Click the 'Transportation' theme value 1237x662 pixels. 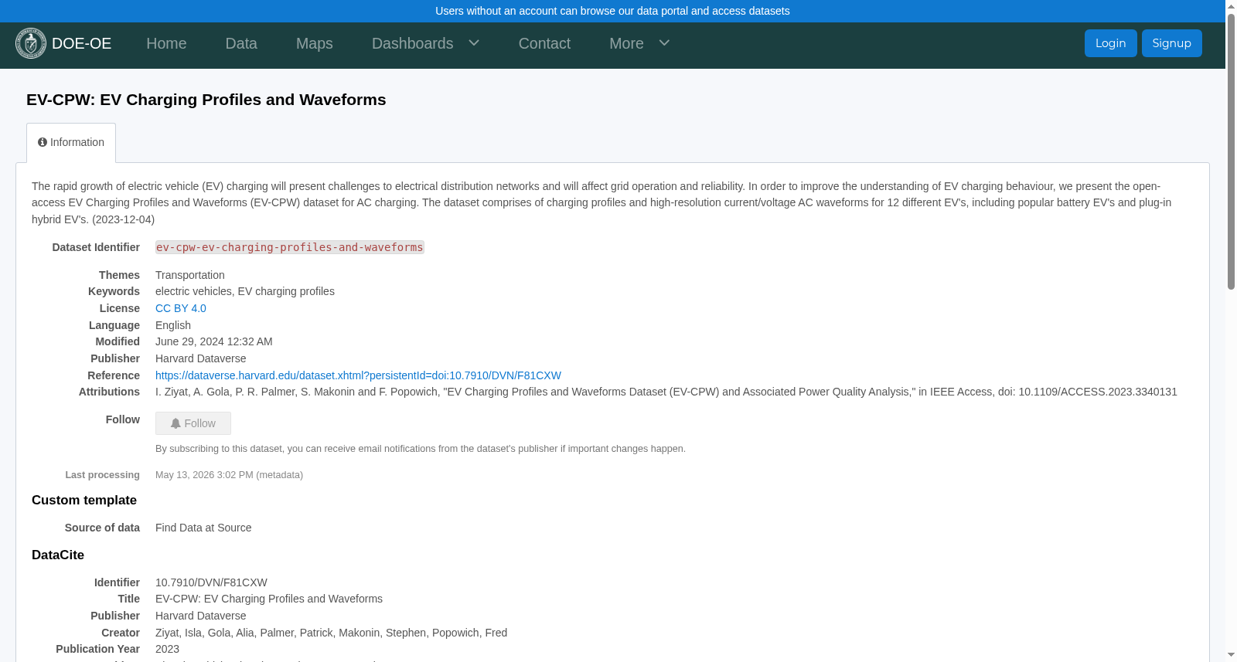click(x=190, y=275)
